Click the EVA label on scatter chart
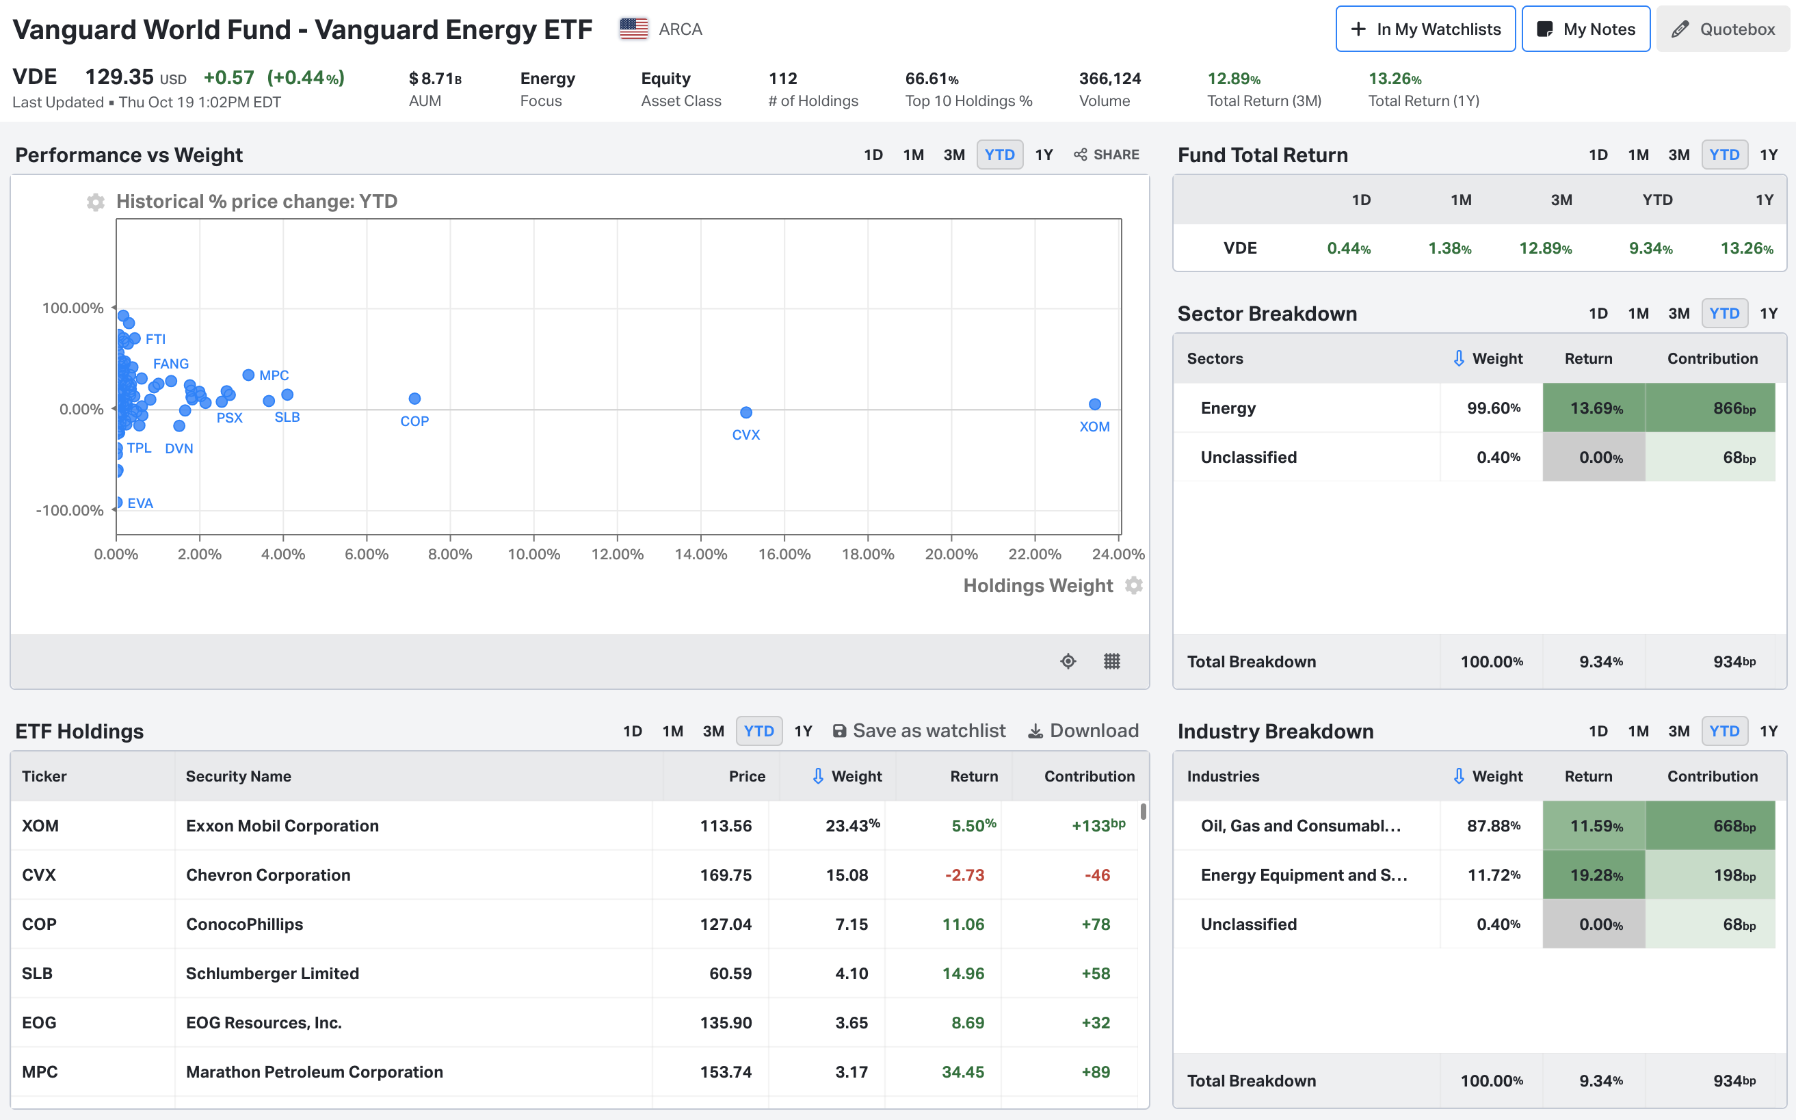 tap(140, 503)
